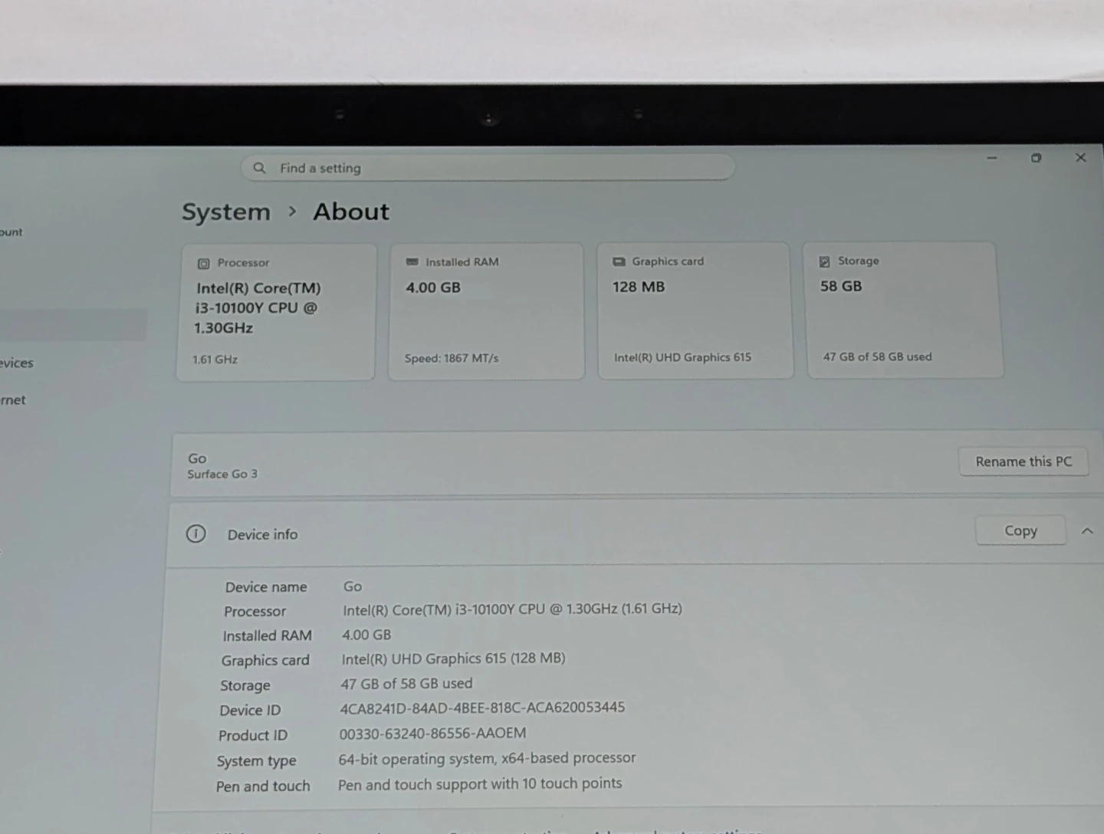Focus the Find a setting search box
Image resolution: width=1104 pixels, height=834 pixels.
click(488, 168)
